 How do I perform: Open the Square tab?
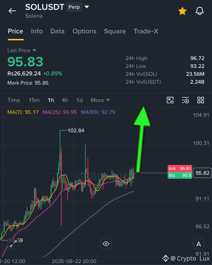tap(115, 31)
